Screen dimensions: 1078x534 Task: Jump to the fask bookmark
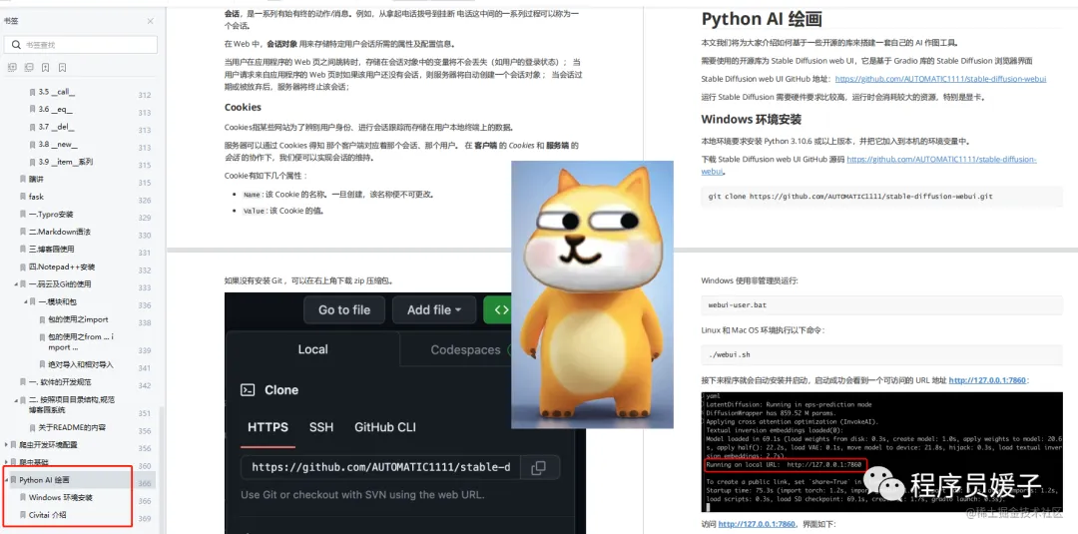[x=37, y=197]
